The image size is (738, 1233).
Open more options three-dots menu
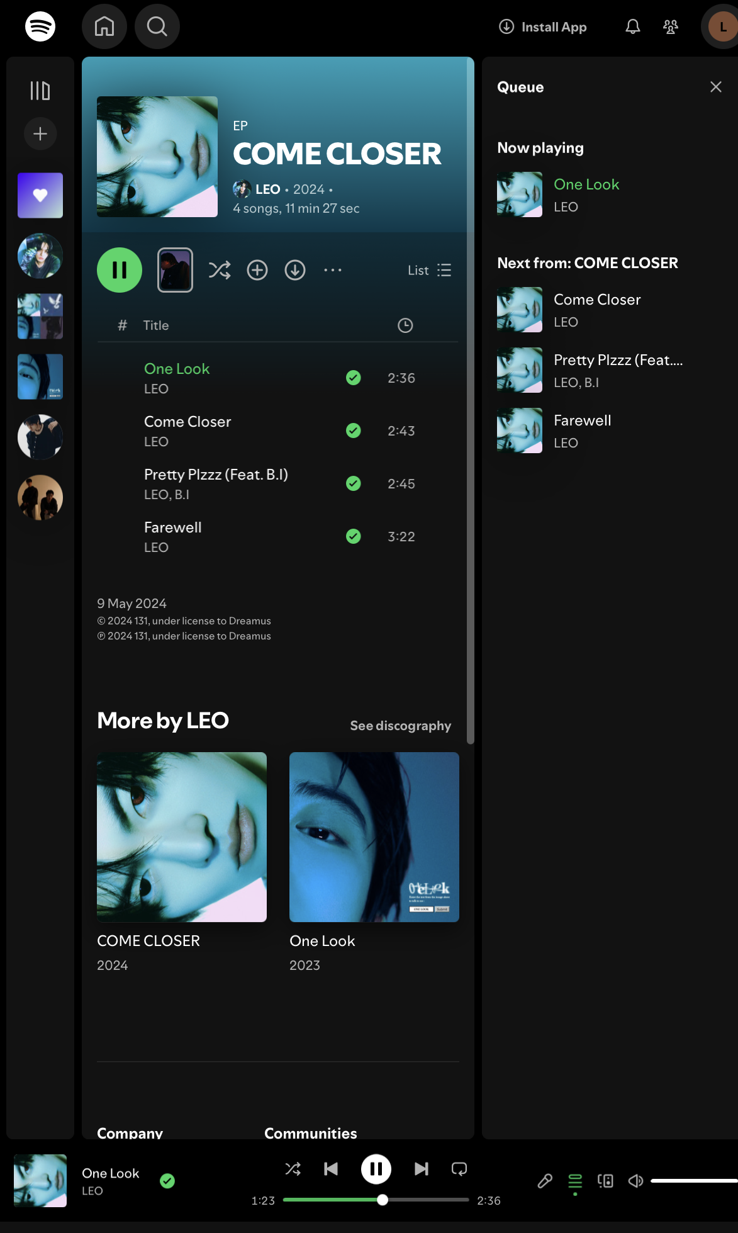(x=333, y=270)
